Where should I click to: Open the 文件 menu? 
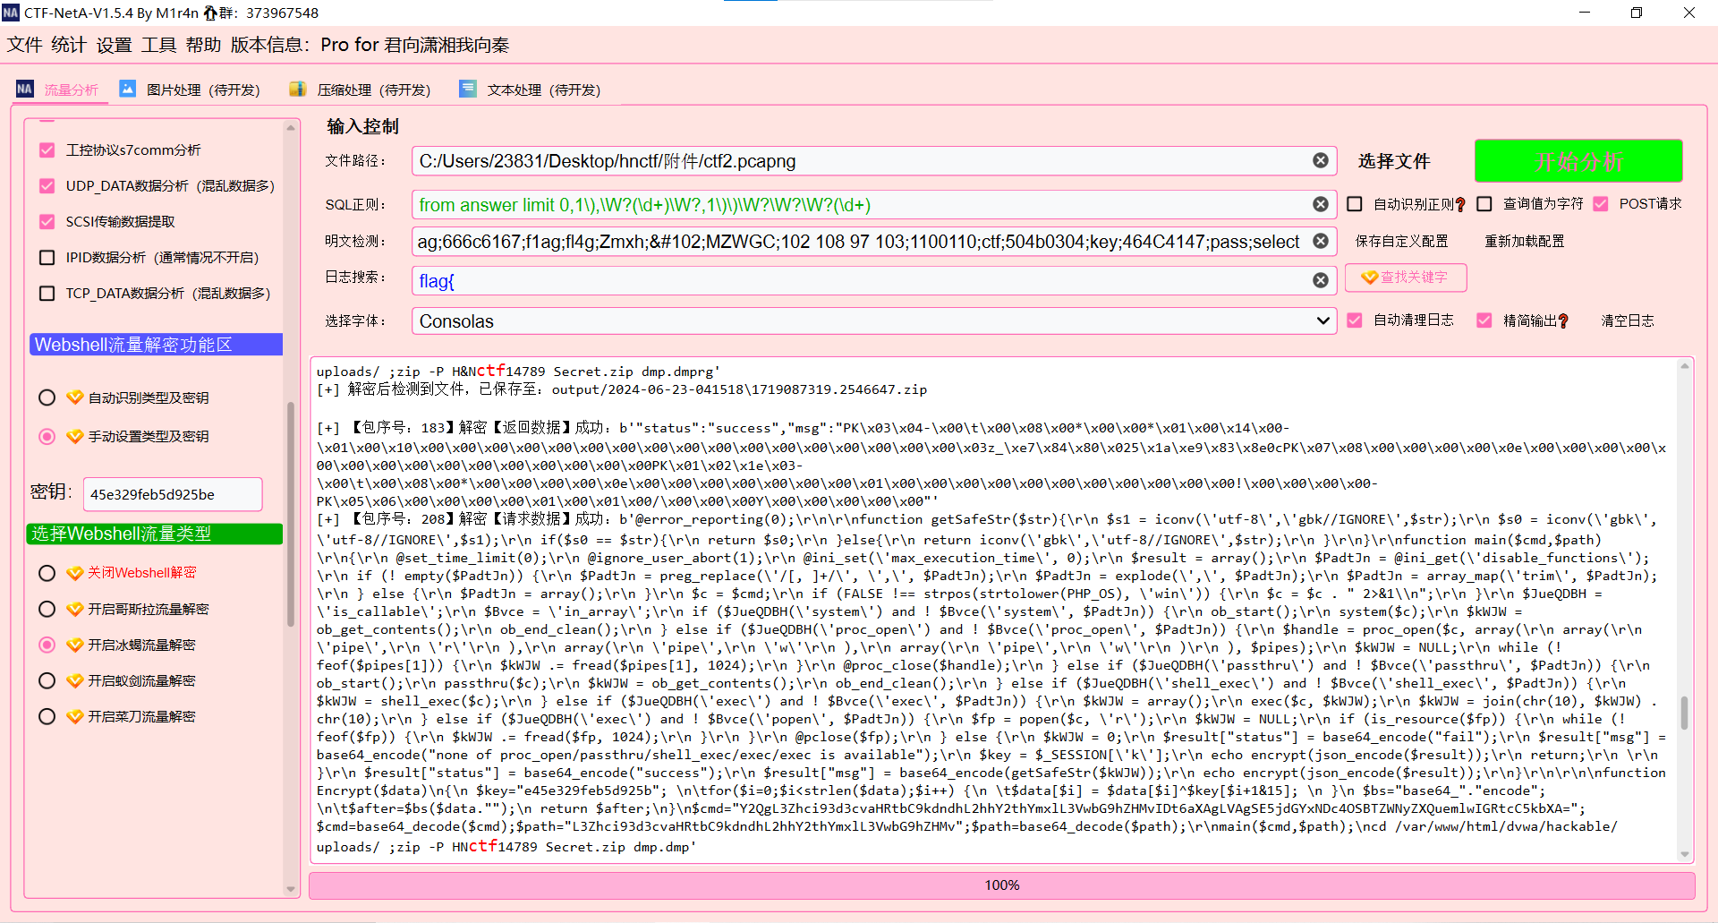point(25,45)
